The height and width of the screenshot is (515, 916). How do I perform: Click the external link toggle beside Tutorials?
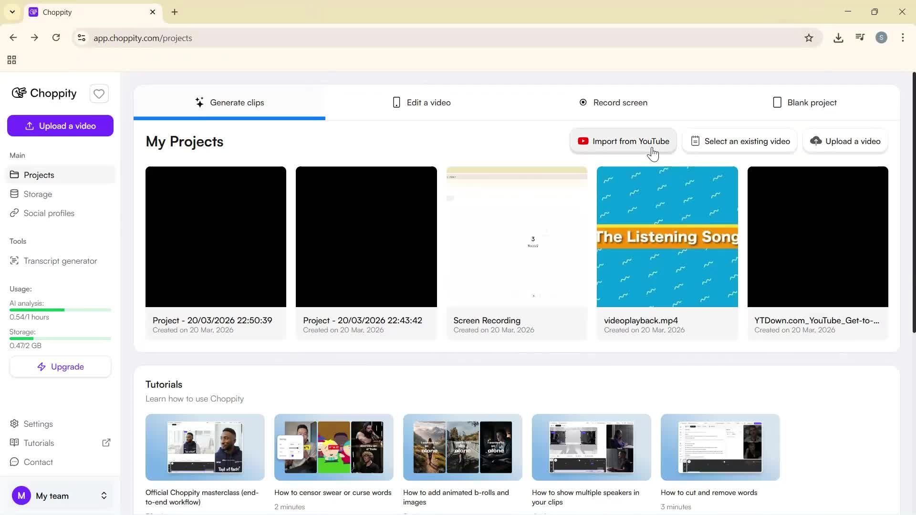pos(106,443)
